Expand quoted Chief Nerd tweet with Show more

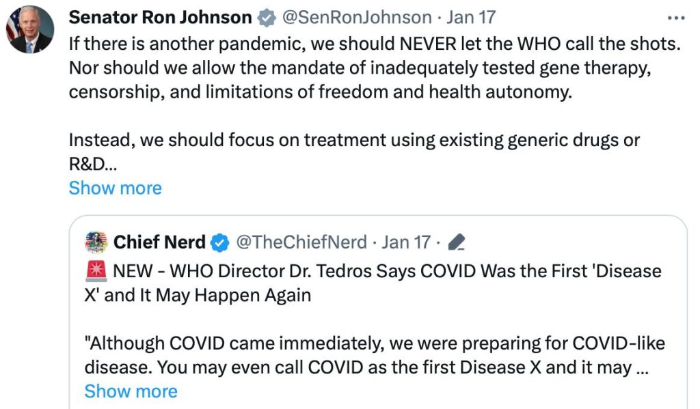[x=131, y=391]
